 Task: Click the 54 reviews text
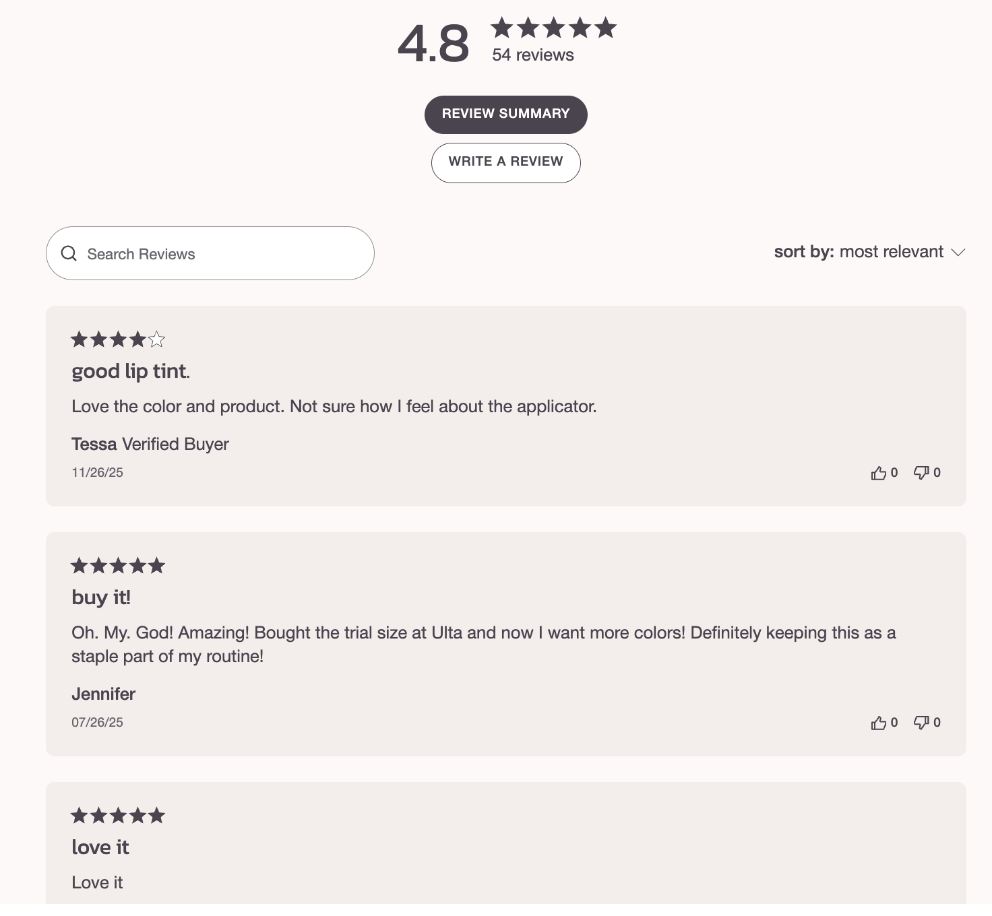point(532,54)
